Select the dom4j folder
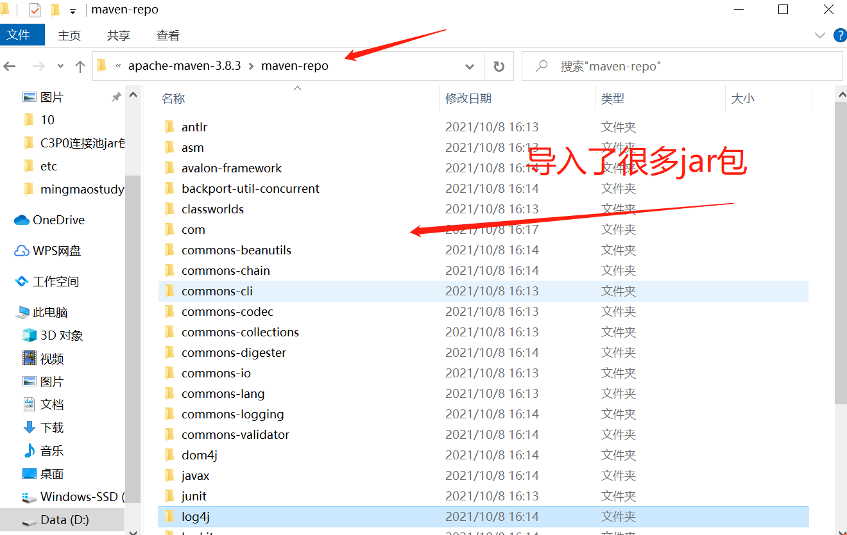 (x=483, y=455)
